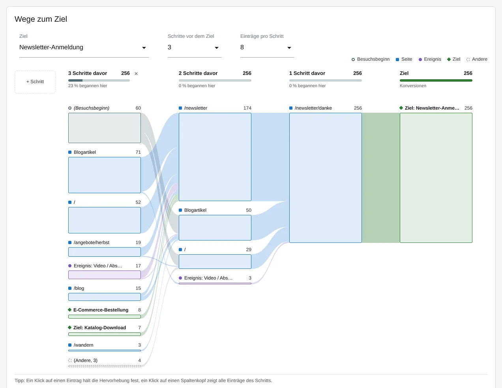Open the Ziel dropdown showing Newsletter-Anmeldung
Viewport: 502px width, 388px height.
tap(84, 47)
